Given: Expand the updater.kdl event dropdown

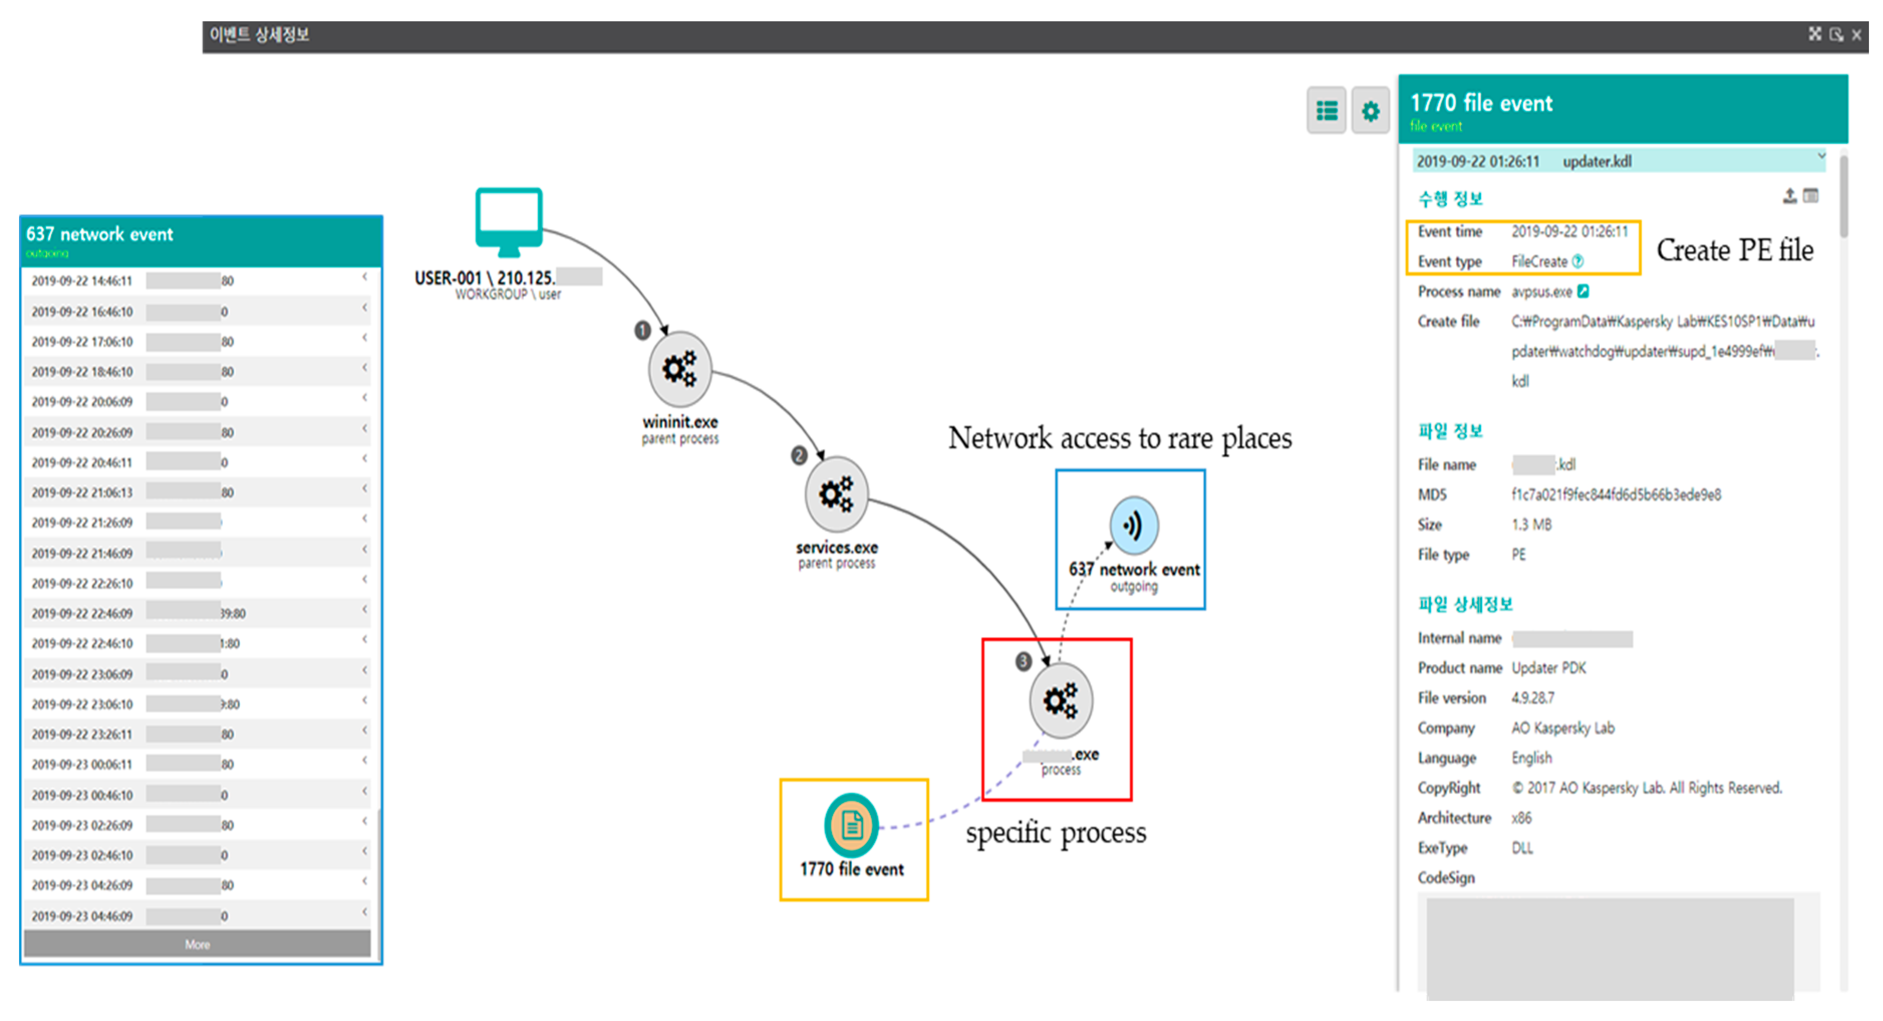Looking at the screenshot, I should point(1821,157).
